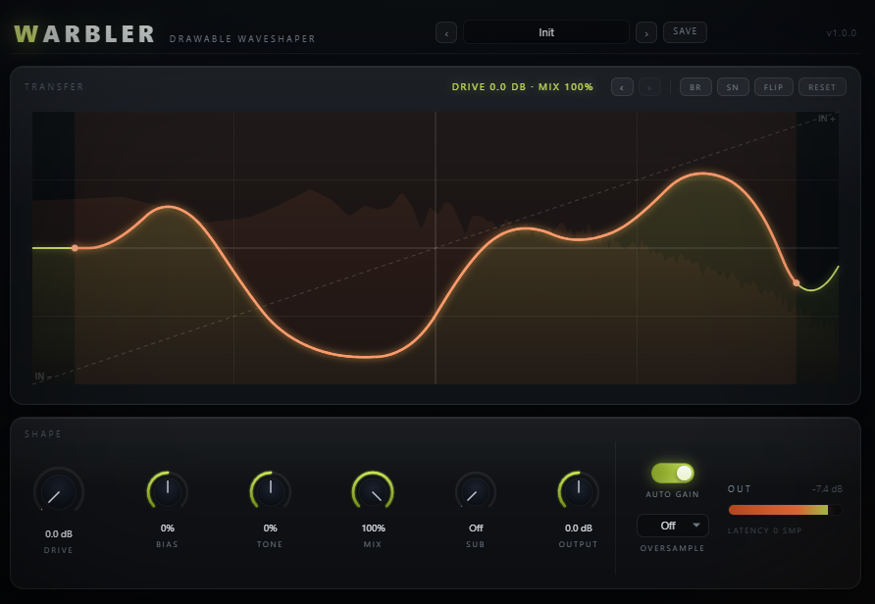Click the 0% Tone value
The height and width of the screenshot is (604, 875).
[x=270, y=528]
